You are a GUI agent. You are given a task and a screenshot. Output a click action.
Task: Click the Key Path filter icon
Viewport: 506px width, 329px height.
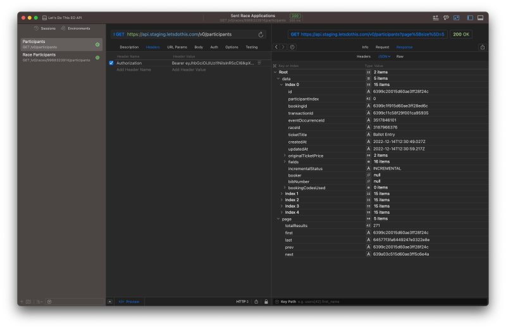(x=277, y=302)
